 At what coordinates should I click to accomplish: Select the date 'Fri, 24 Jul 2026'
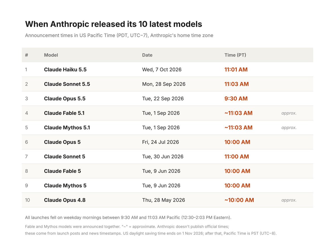[161, 142]
